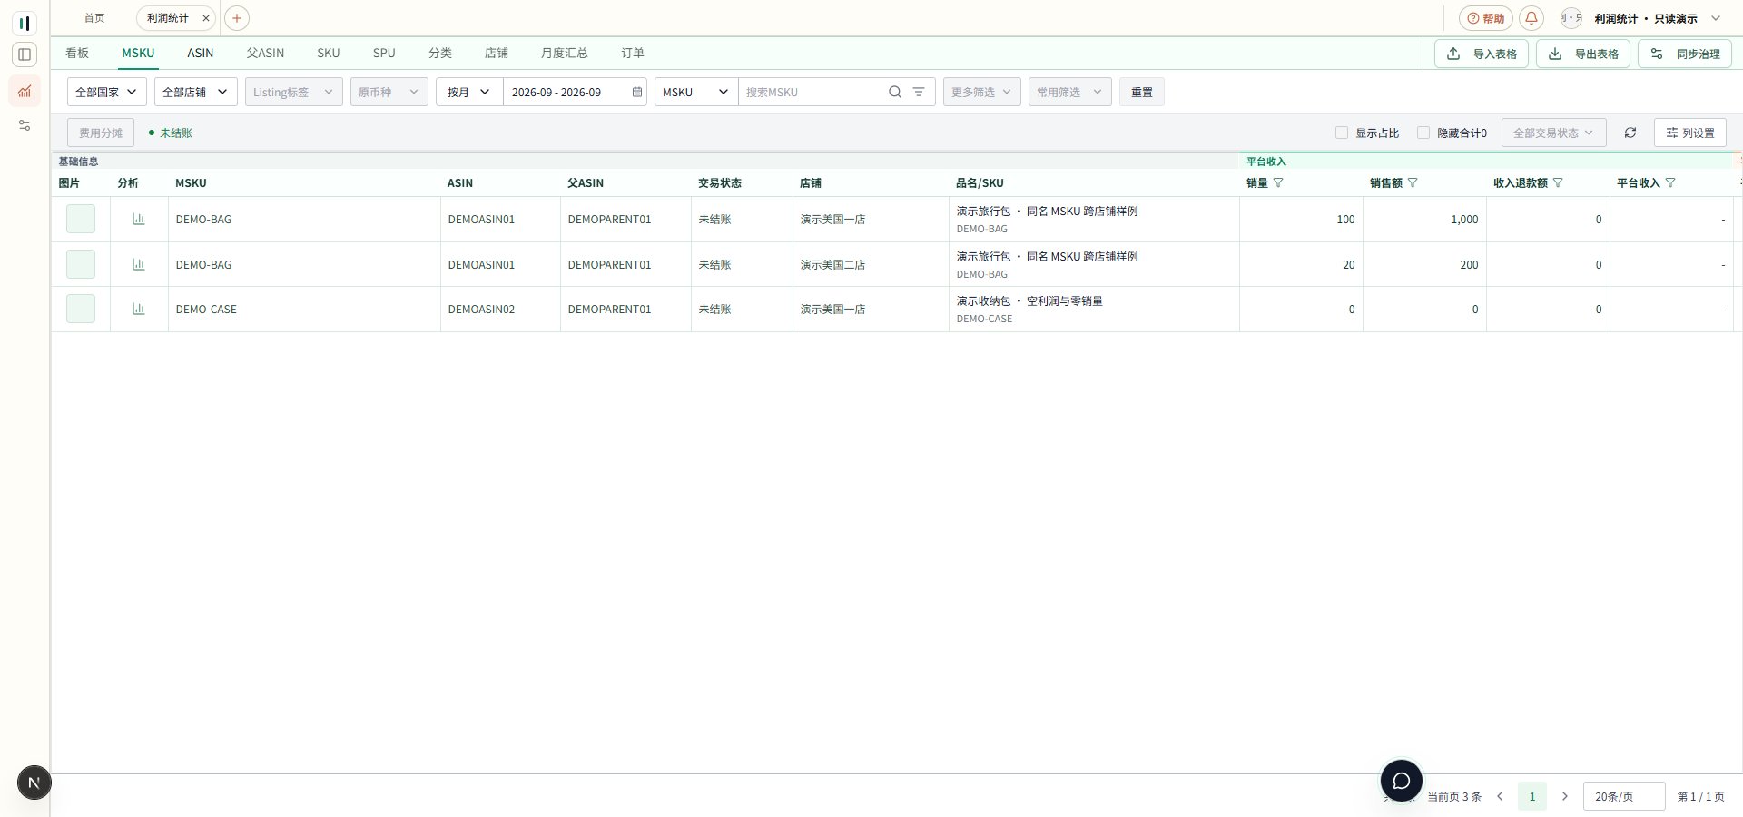
Task: Open the 20条/页 page size dropdown
Action: point(1624,796)
